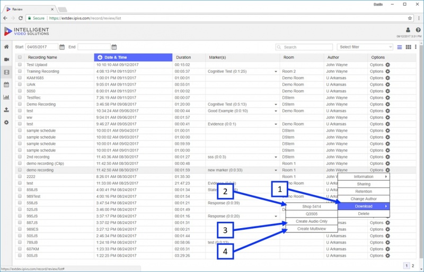Screen dimensions: 424x272
Task: Open Information submenu in options menu
Action: (364, 176)
